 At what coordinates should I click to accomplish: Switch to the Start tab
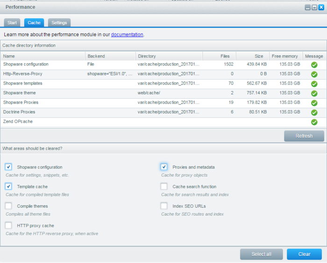coord(12,22)
